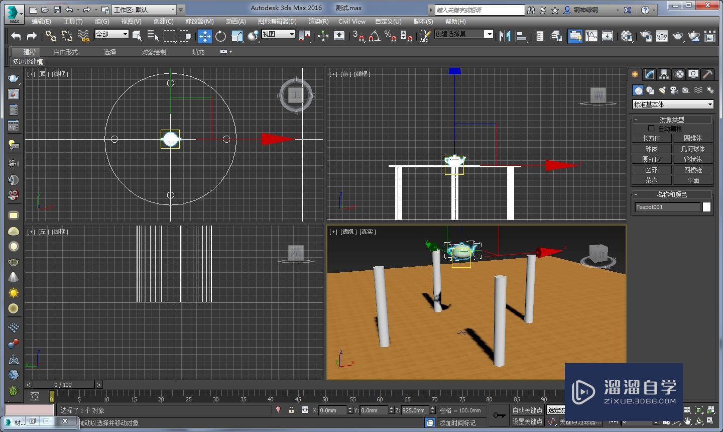This screenshot has width=723, height=432.
Task: Toggle 自动关键点 auto key mode
Action: pos(527,410)
